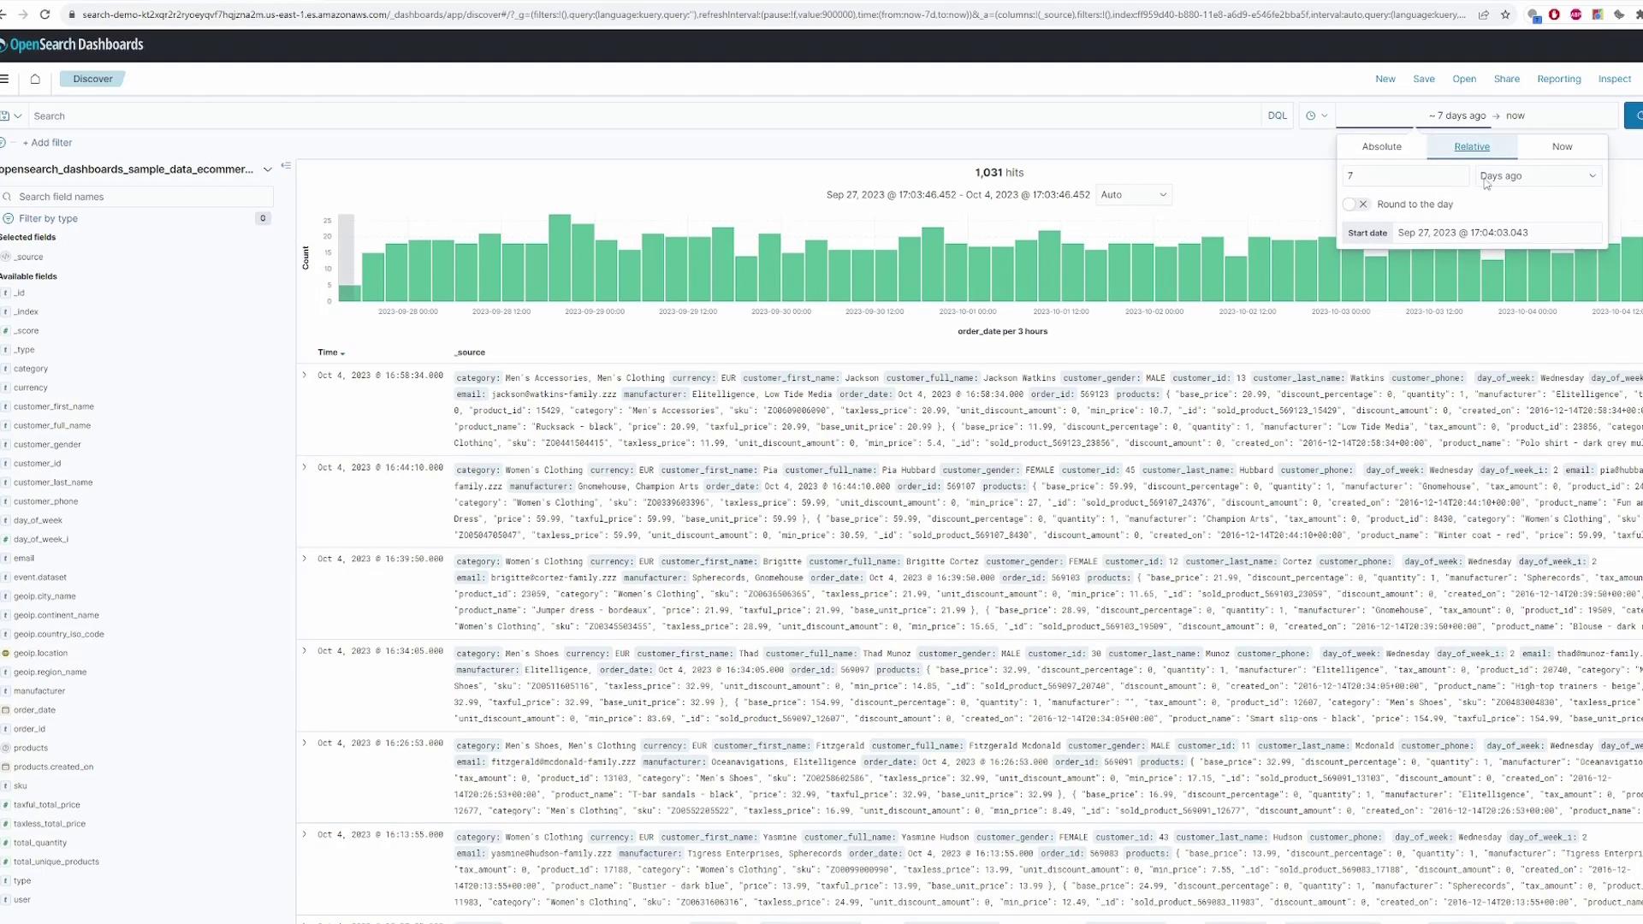This screenshot has height=924, width=1643.
Task: Switch to the Now tab
Action: pyautogui.click(x=1562, y=146)
